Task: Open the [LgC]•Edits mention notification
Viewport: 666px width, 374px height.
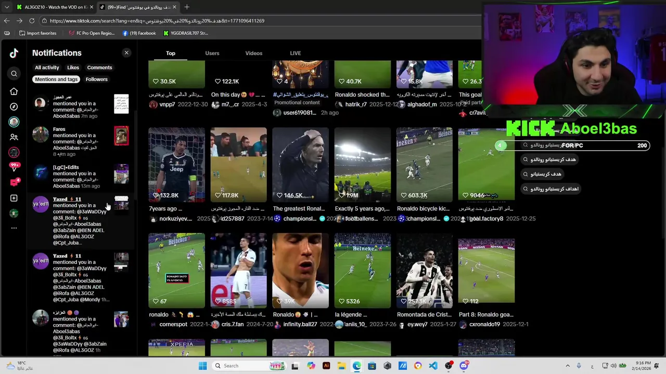Action: pos(81,177)
